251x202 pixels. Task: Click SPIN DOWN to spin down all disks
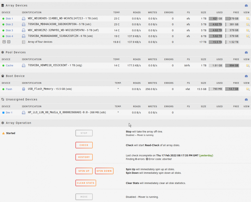tap(104, 171)
